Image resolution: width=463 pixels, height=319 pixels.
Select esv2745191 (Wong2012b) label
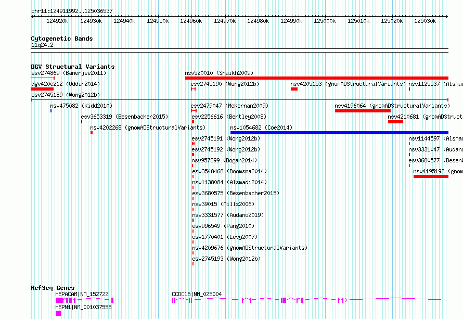click(226, 138)
